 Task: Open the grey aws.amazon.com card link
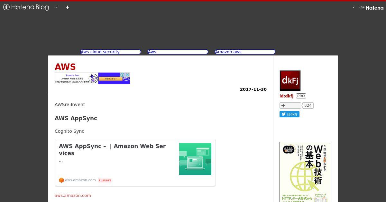click(80, 180)
